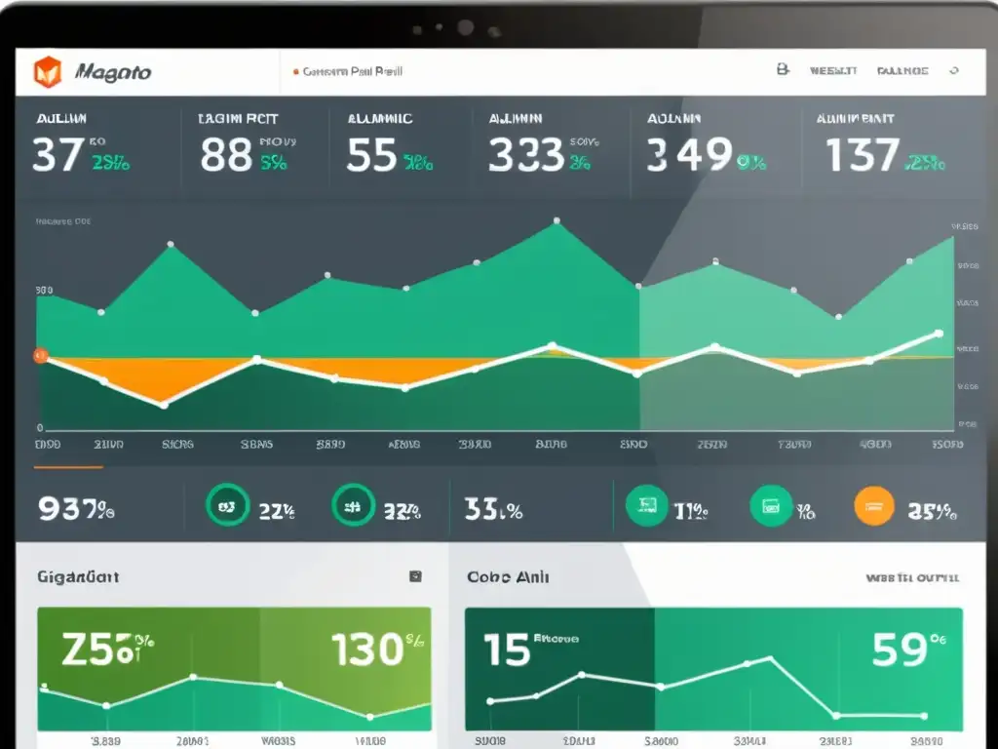Select the stat card showing 55
Screen dimensions: 998x749
tap(401, 147)
